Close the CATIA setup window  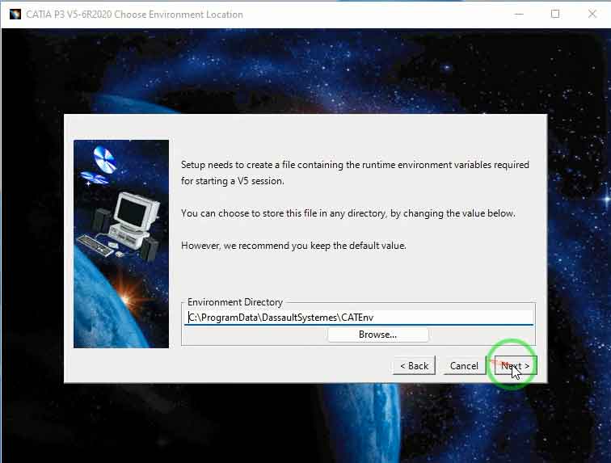click(592, 14)
